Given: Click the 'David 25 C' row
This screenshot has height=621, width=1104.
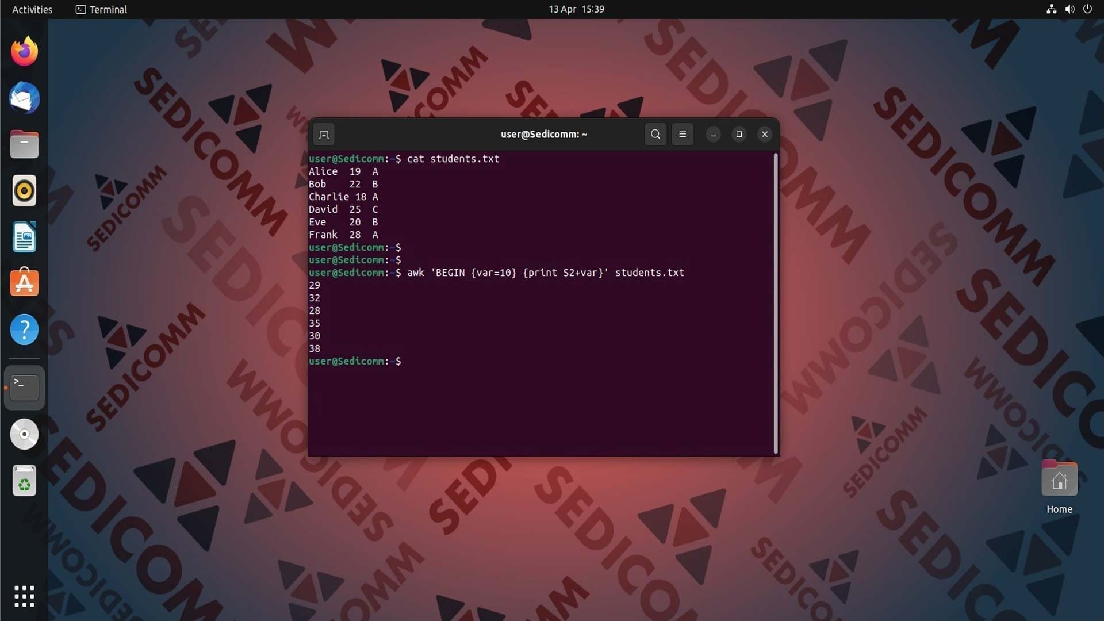Looking at the screenshot, I should coord(343,209).
